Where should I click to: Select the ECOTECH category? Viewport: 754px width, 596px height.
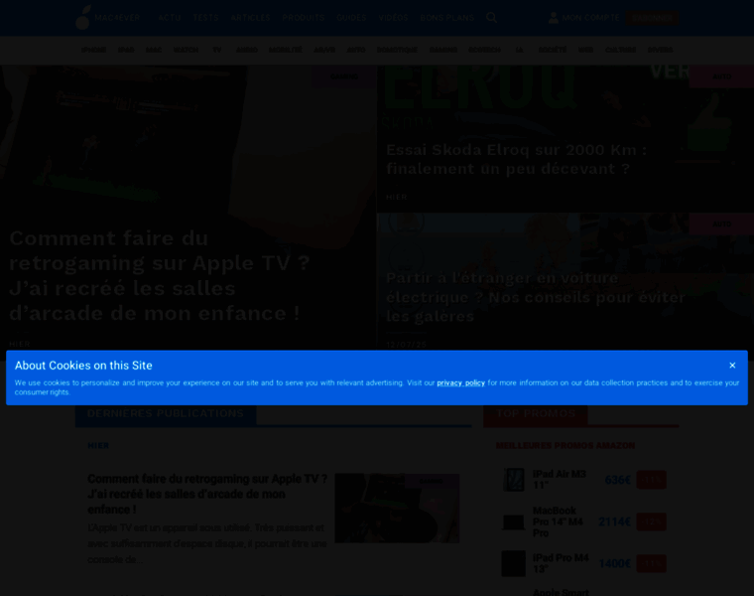pyautogui.click(x=484, y=50)
